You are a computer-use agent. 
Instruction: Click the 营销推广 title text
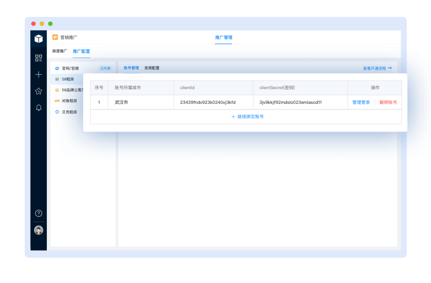(69, 37)
